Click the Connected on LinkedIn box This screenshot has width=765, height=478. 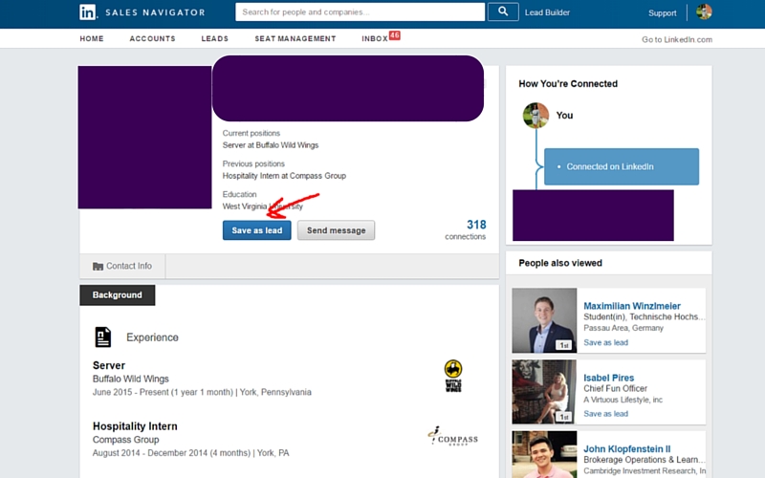[622, 166]
